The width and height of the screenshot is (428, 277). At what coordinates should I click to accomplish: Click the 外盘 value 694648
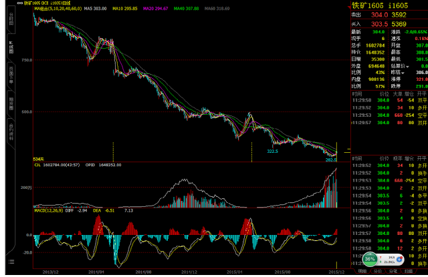377,66
